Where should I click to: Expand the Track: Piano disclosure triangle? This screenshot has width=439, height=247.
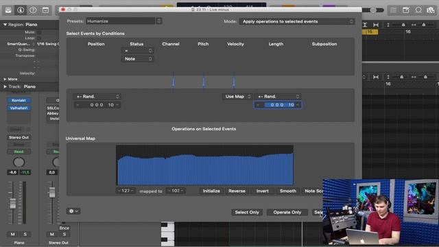point(5,87)
